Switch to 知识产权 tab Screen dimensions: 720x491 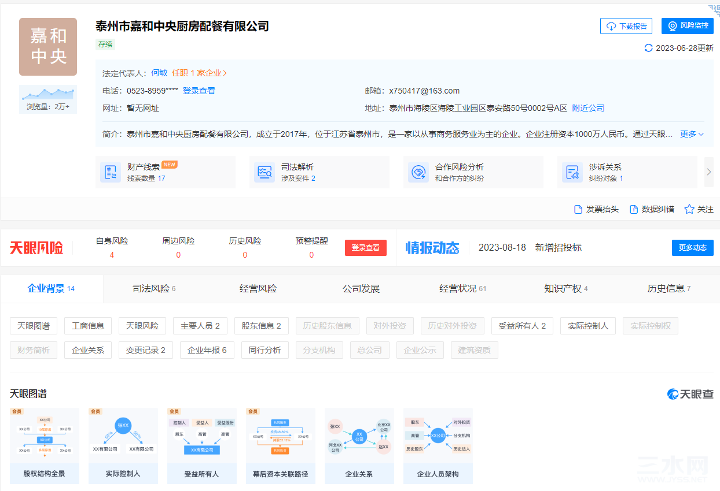566,288
